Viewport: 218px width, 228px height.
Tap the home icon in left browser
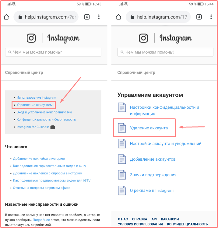(6, 17)
